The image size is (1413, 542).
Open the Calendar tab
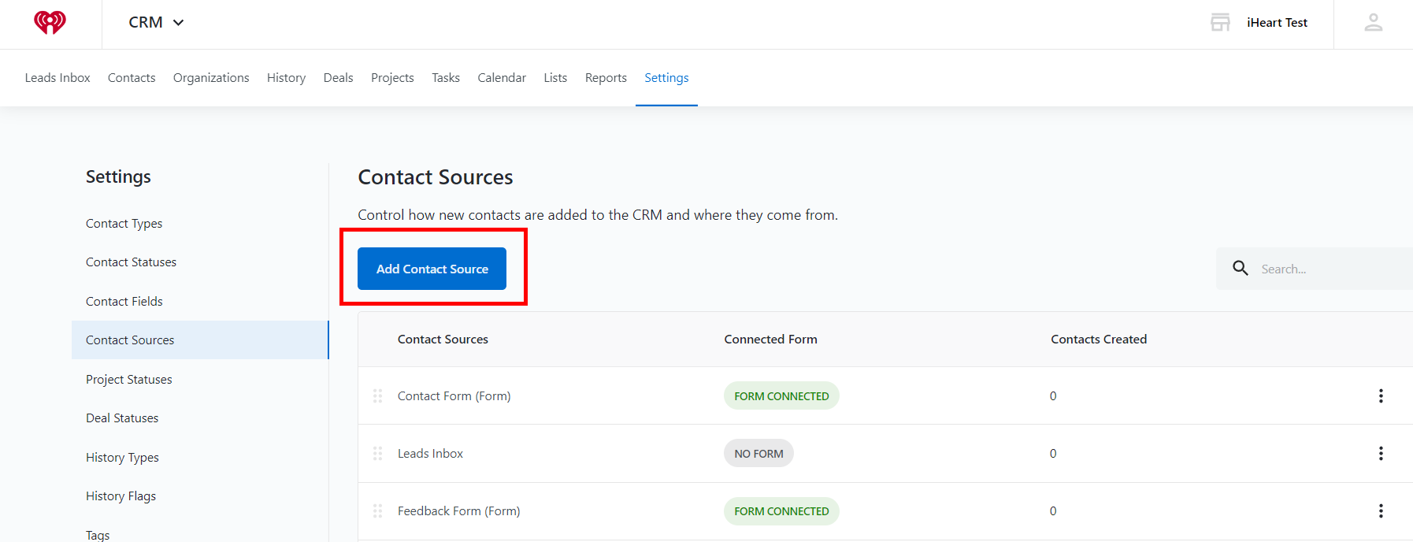point(502,78)
